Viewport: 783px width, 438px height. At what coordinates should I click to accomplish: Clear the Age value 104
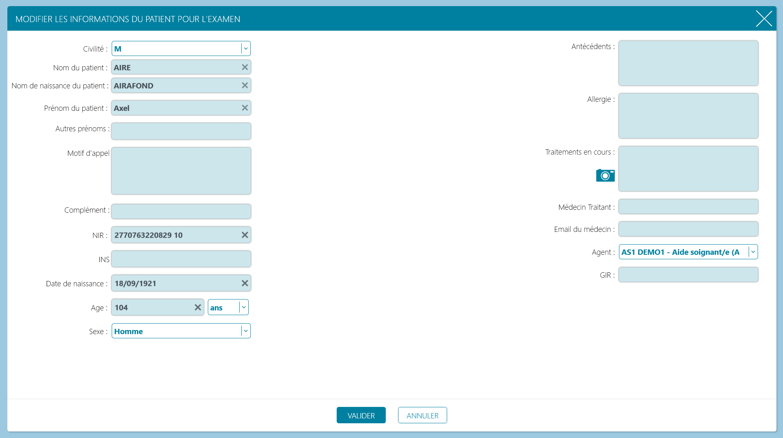tap(198, 308)
